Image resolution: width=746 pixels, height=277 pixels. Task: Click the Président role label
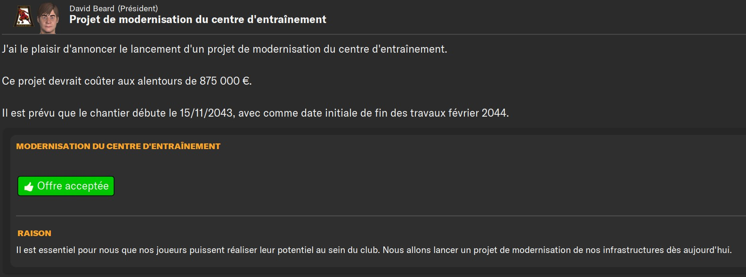(138, 8)
